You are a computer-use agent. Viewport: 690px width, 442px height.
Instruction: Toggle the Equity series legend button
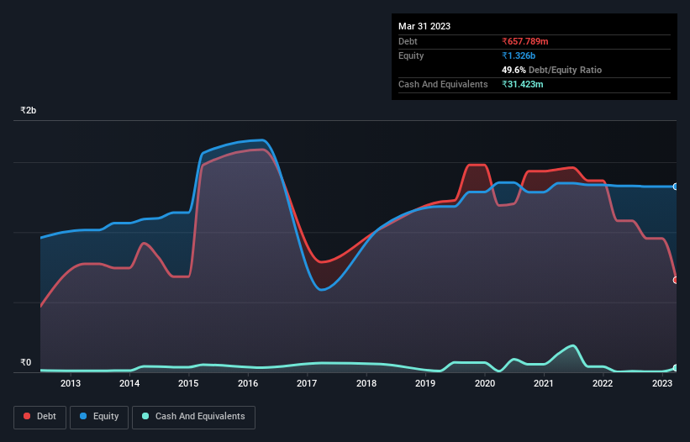(99, 417)
